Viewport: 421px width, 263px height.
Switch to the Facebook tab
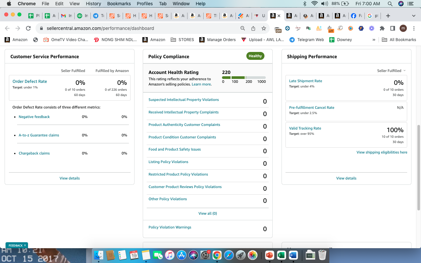(356, 16)
